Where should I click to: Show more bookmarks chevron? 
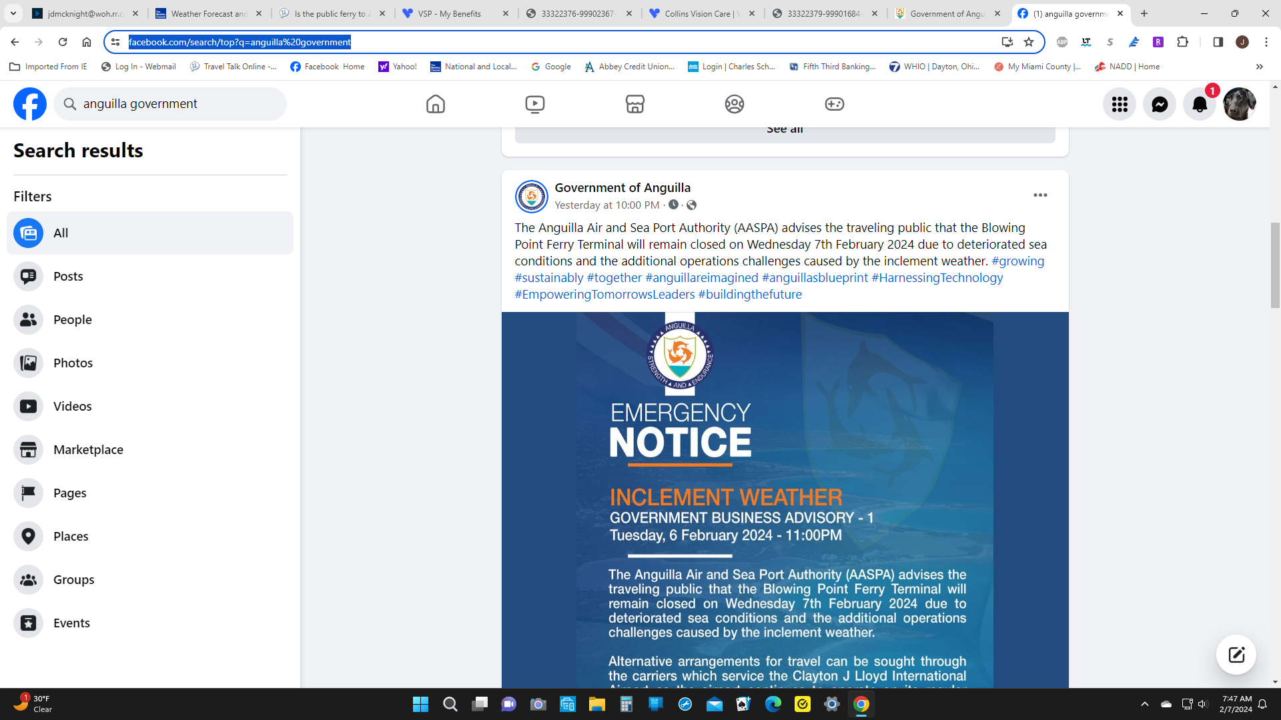click(1259, 67)
